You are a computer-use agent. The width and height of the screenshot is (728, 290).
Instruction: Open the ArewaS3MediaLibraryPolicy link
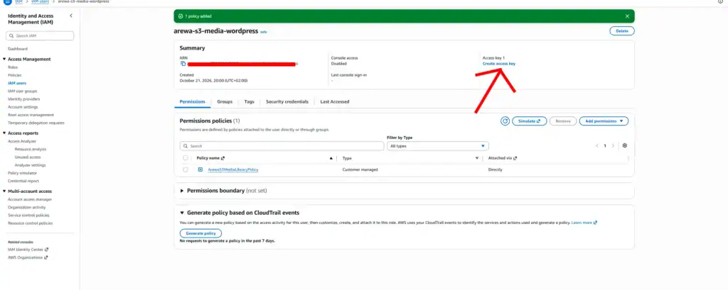pos(233,169)
